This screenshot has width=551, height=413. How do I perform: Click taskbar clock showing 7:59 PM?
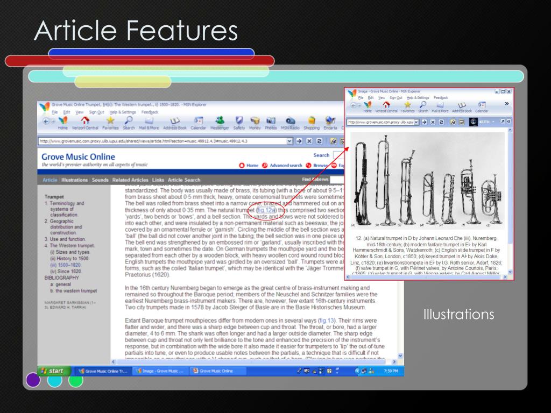(x=391, y=371)
